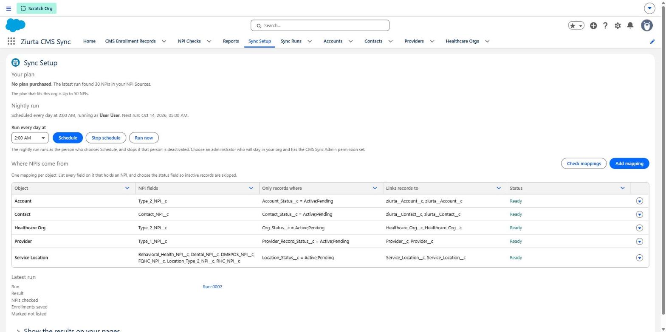Expand the CMS Enrollment Records tab menu
The height and width of the screenshot is (332, 666).
tap(164, 41)
